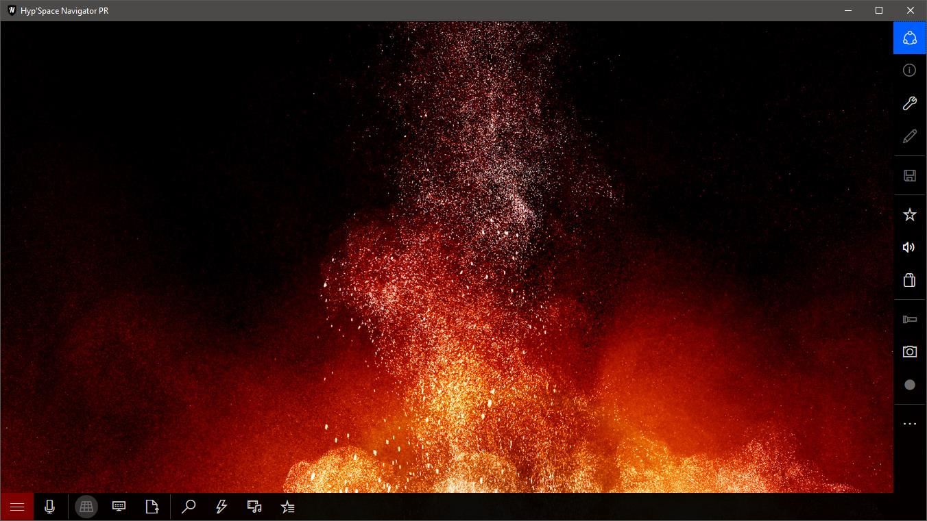Image resolution: width=927 pixels, height=521 pixels.
Task: Open the magnifier search tool
Action: [189, 507]
